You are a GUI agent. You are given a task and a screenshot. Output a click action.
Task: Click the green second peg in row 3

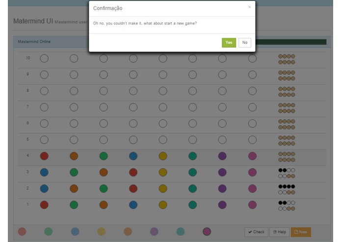point(74,172)
